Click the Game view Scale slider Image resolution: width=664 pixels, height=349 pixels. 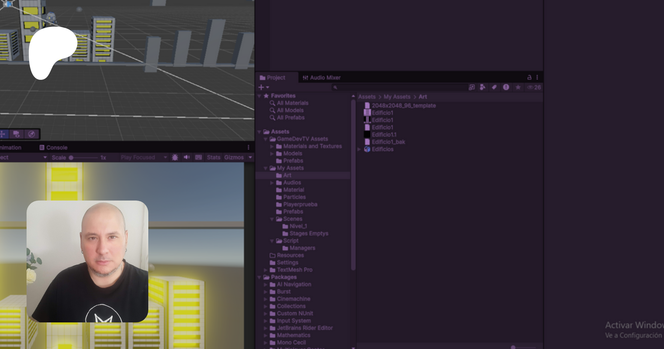84,158
